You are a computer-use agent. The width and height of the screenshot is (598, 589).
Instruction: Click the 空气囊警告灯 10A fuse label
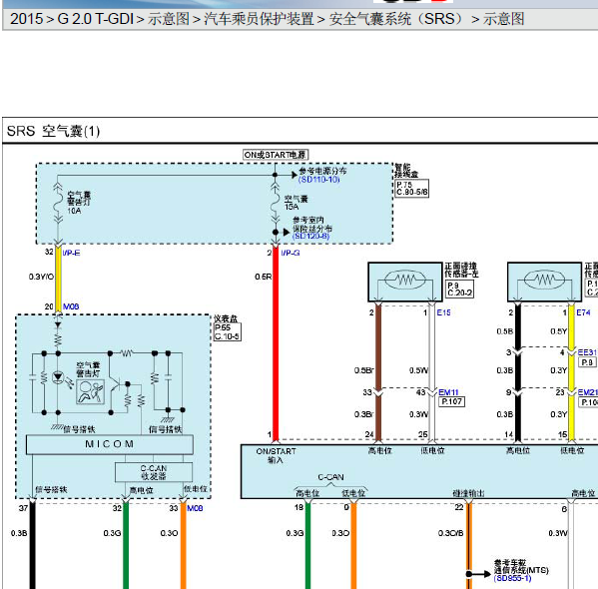(79, 203)
